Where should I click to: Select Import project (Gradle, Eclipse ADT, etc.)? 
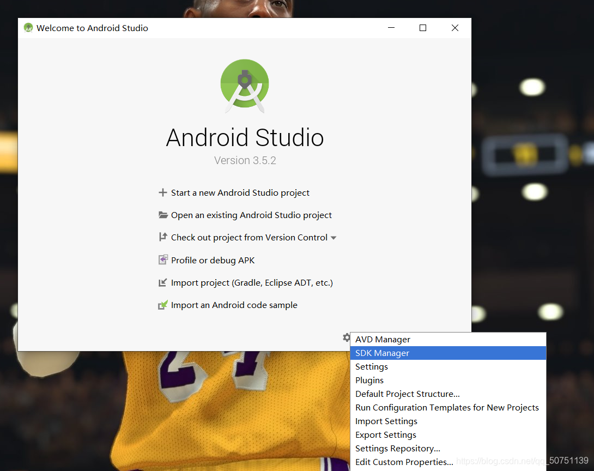pyautogui.click(x=252, y=283)
